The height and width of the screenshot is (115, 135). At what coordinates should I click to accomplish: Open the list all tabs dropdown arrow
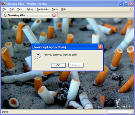click(132, 15)
